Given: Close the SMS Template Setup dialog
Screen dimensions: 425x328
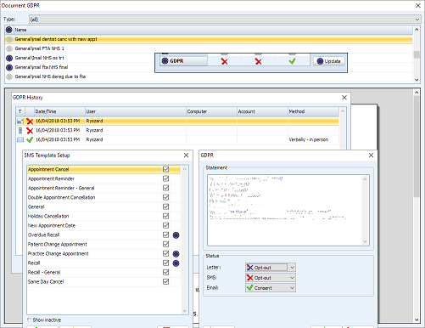Looking at the screenshot, I should pyautogui.click(x=186, y=156).
